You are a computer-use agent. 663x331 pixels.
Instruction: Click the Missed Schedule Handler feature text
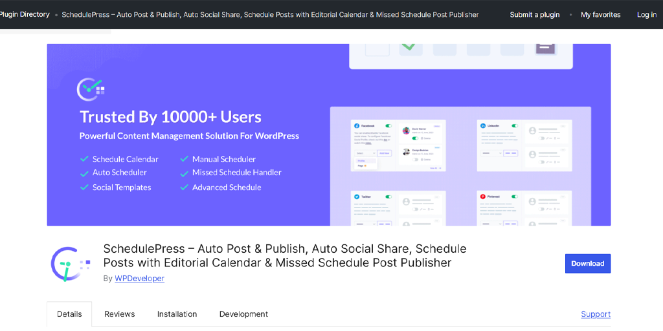click(237, 173)
